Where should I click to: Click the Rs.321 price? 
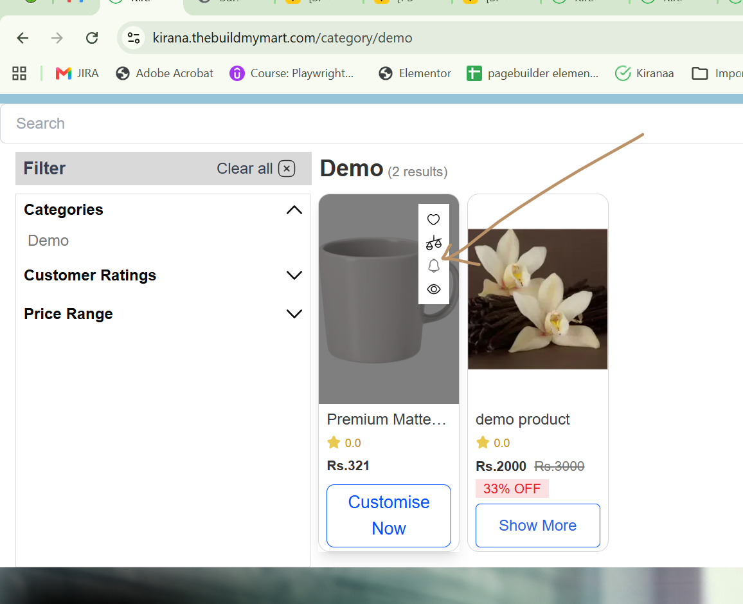point(348,466)
